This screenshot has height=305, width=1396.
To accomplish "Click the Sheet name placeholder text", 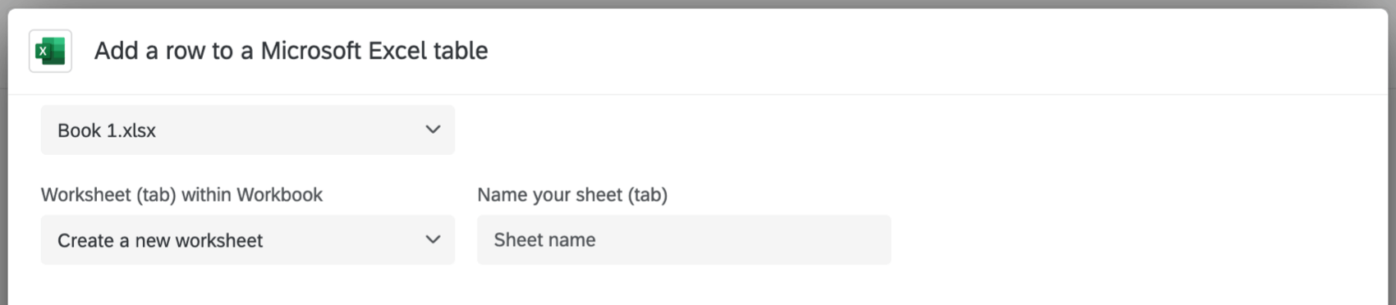I will [544, 240].
